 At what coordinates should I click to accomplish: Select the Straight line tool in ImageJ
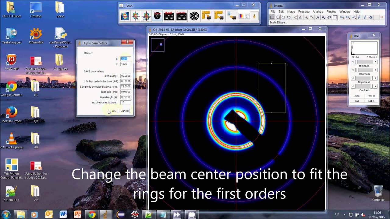(x=295, y=17)
